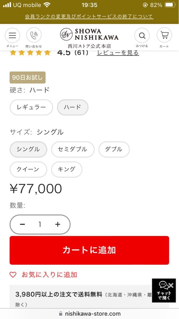The width and height of the screenshot is (179, 319).
Task: Open the みつける search icon
Action: tap(142, 35)
